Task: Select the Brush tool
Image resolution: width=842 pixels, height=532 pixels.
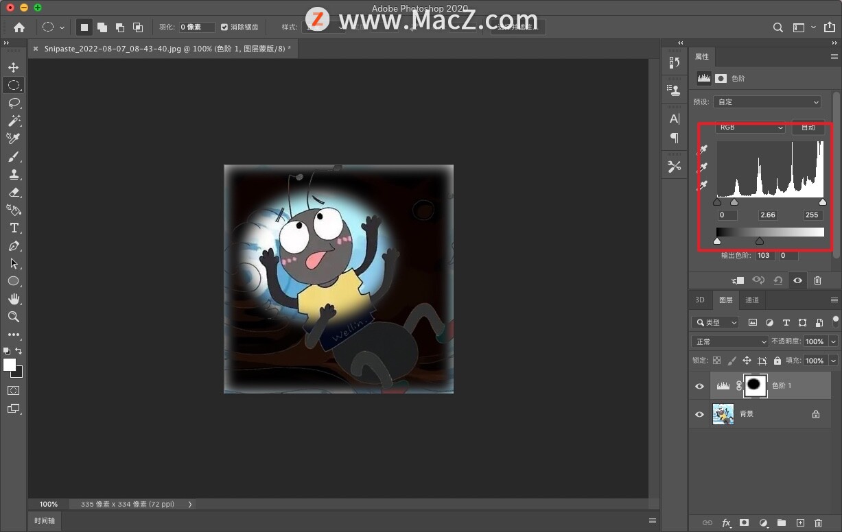Action: pyautogui.click(x=14, y=156)
